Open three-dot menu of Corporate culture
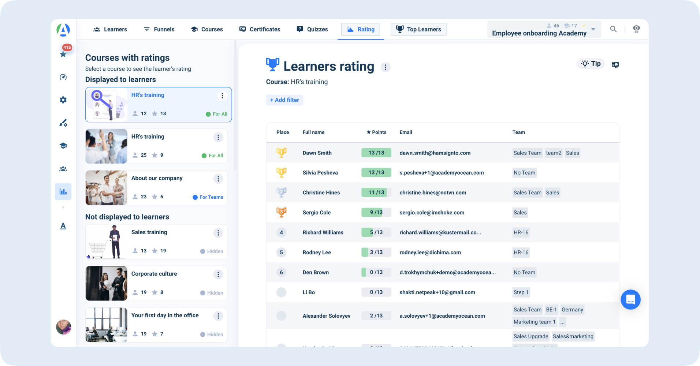 218,274
